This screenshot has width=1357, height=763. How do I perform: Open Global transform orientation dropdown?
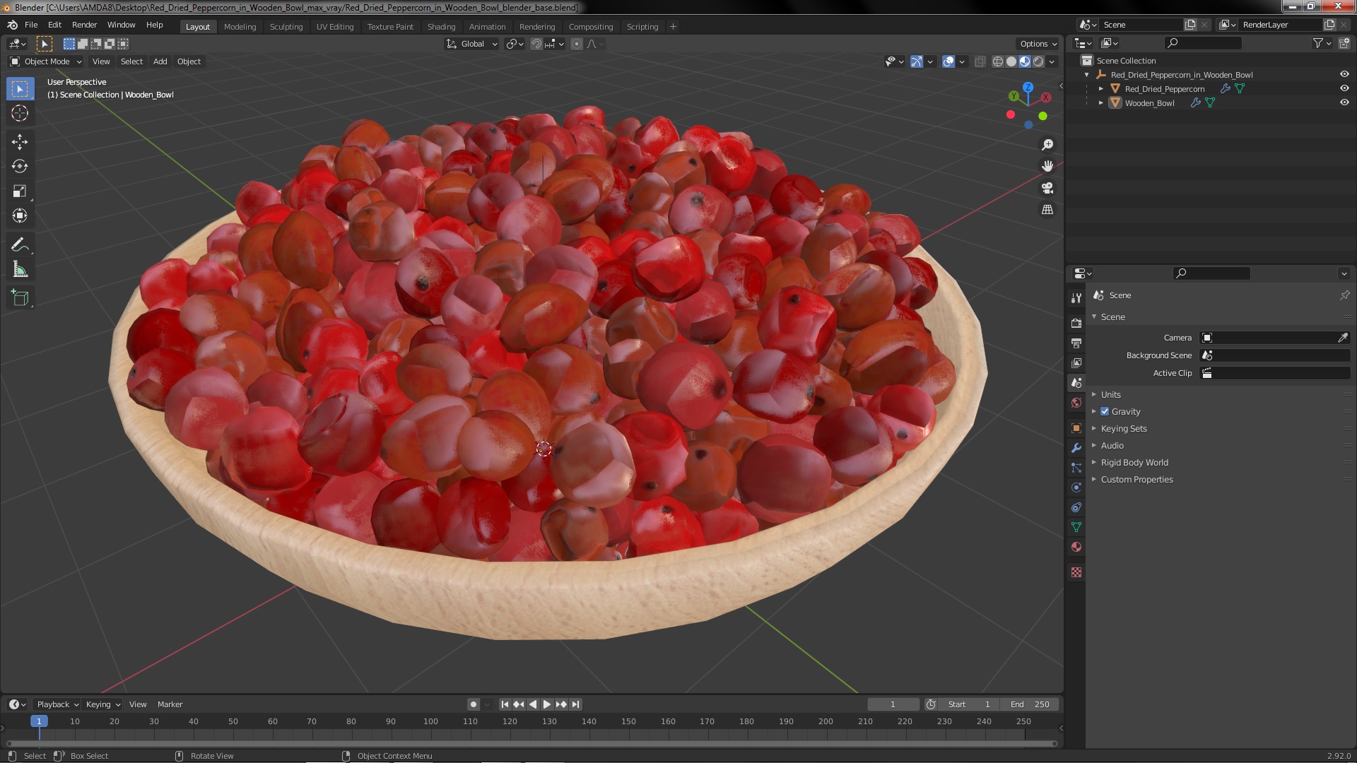pyautogui.click(x=471, y=44)
